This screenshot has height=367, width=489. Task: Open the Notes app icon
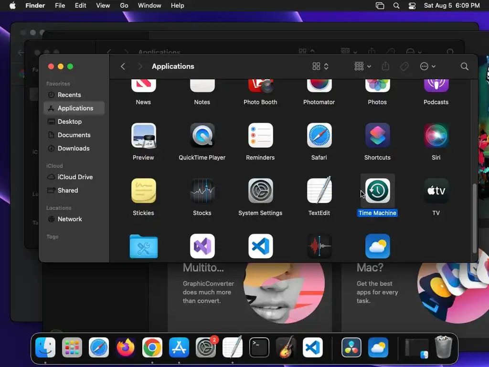click(202, 86)
